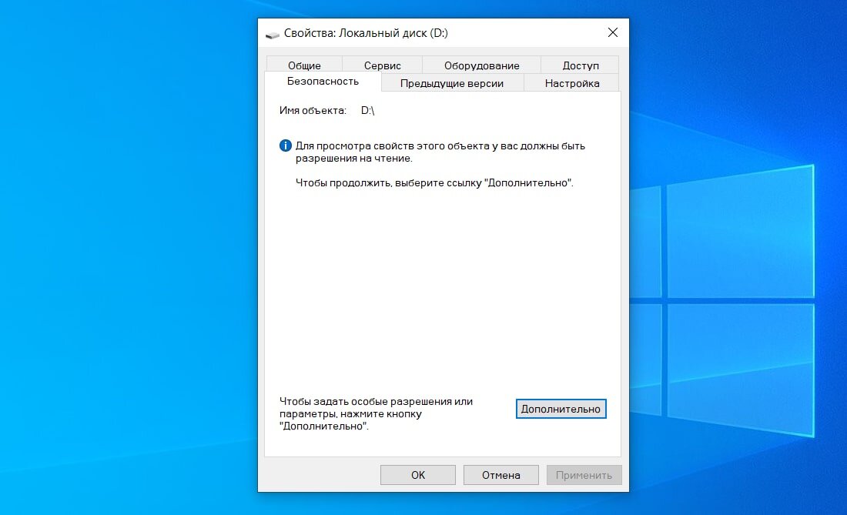Click the window title Свойства: Локальный диск (D:)
847x515 pixels.
366,33
